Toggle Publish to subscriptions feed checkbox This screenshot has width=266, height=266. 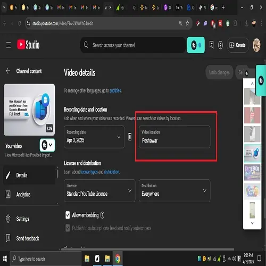68,228
